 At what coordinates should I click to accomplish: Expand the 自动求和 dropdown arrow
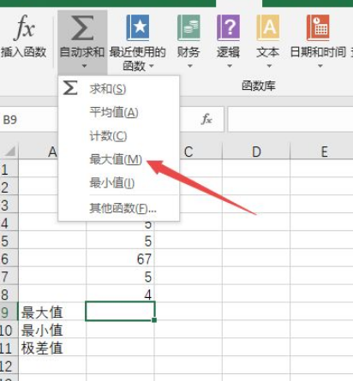click(84, 66)
